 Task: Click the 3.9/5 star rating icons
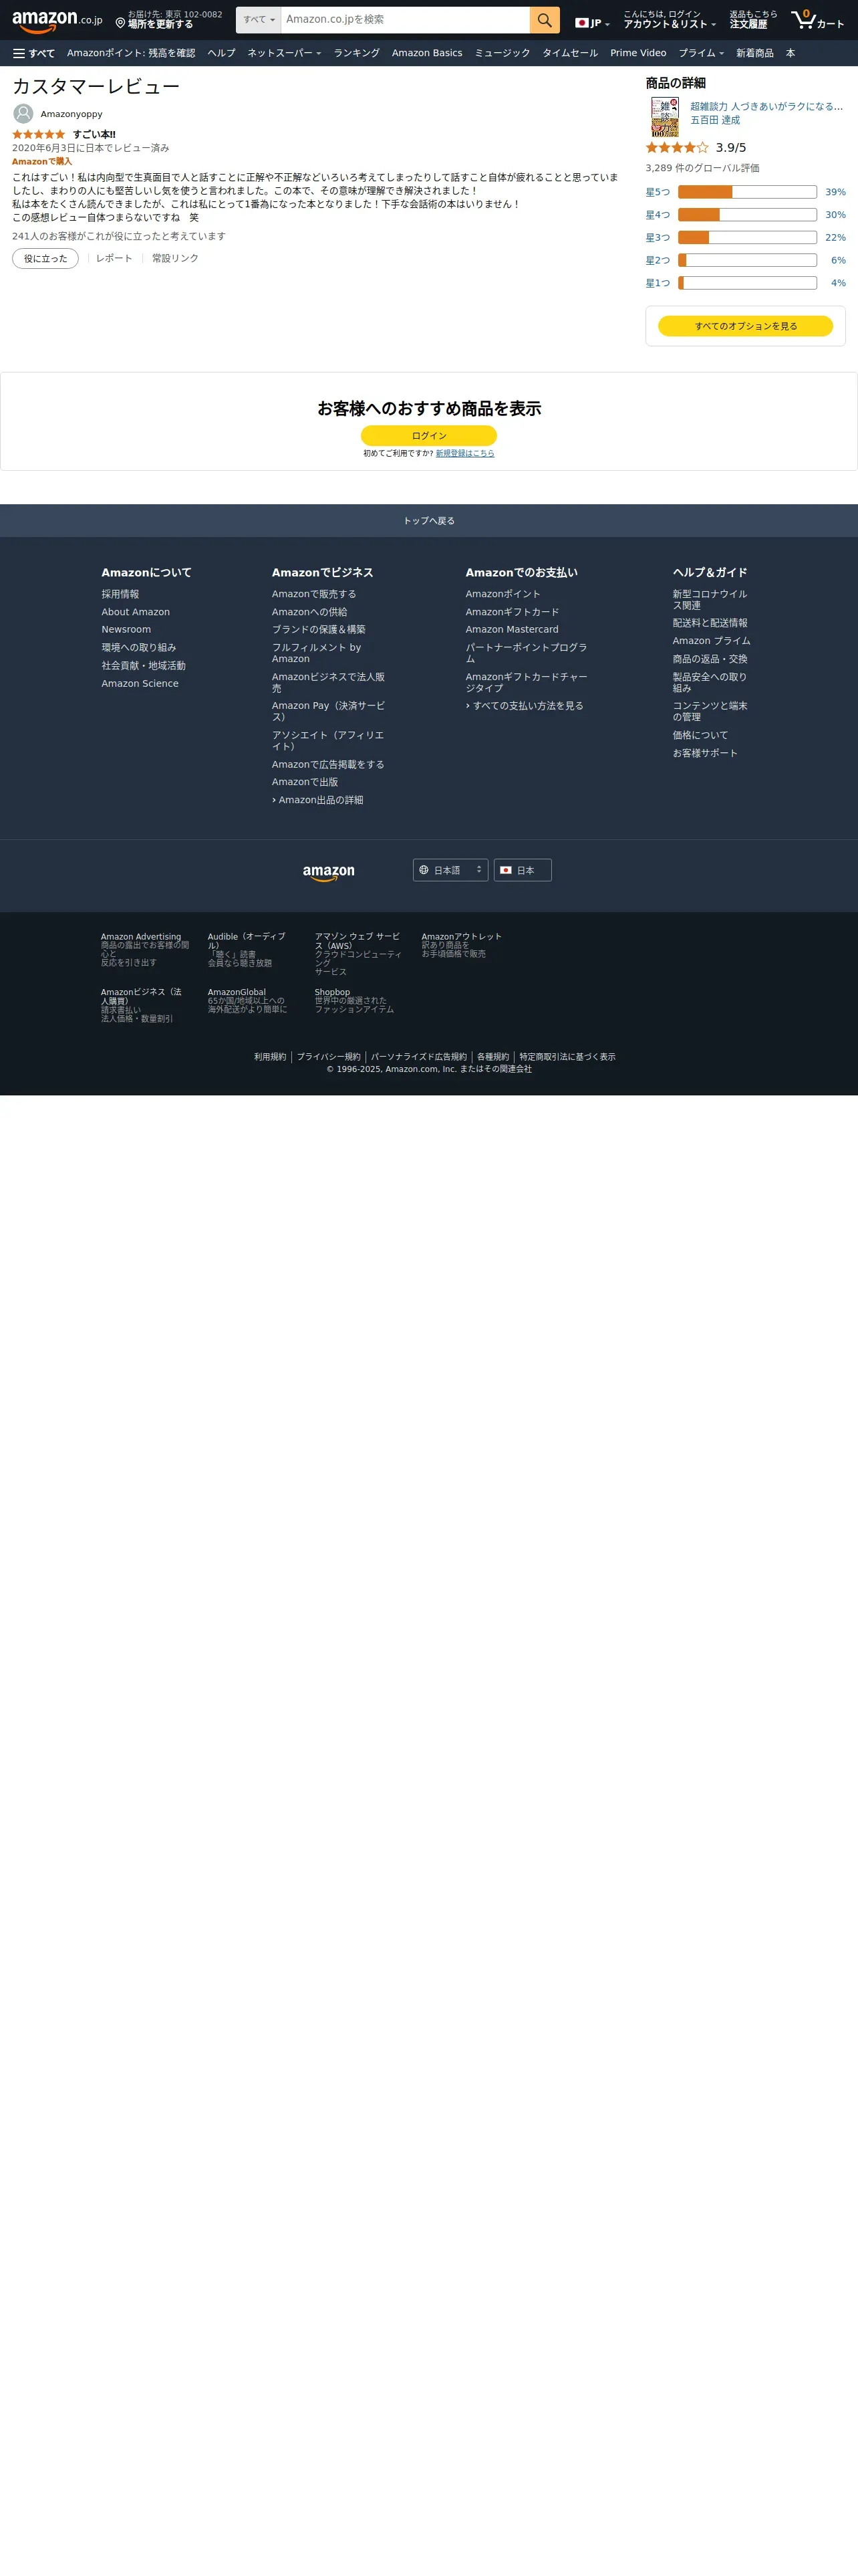pos(676,147)
